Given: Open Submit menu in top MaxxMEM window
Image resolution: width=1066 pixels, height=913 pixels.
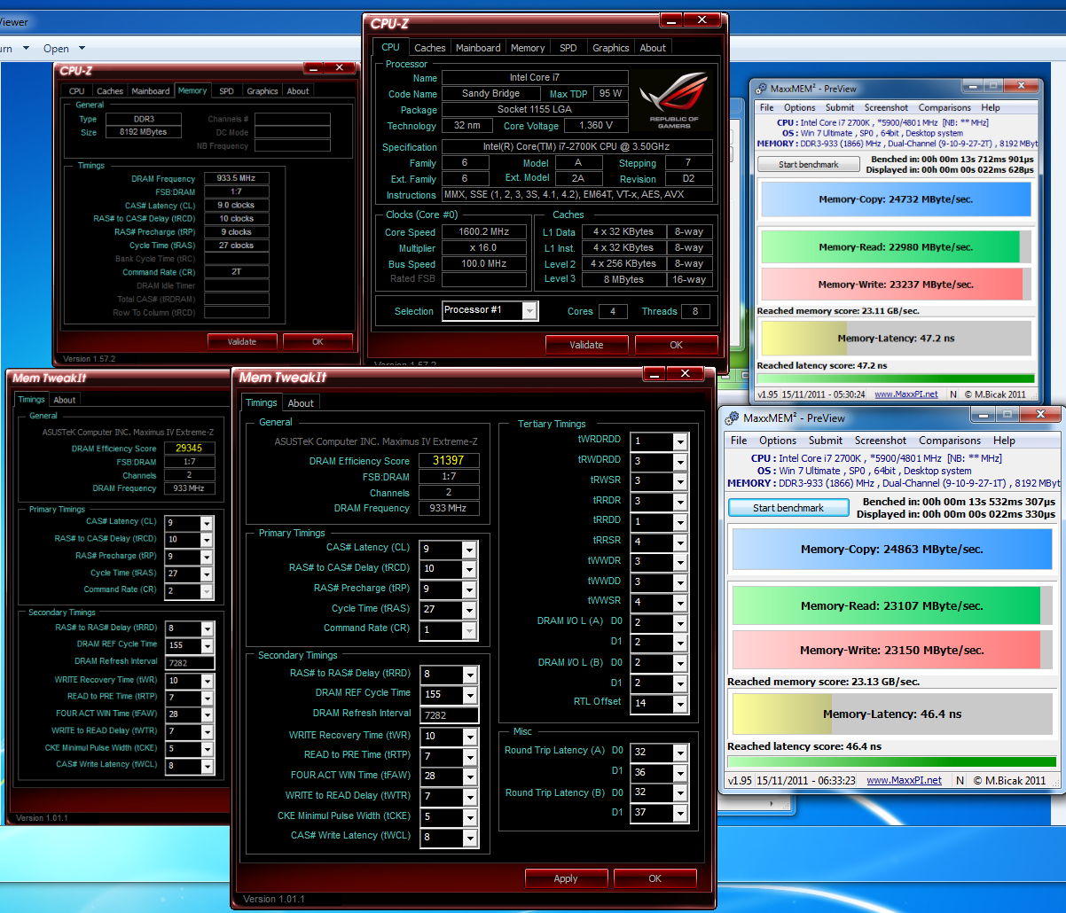Looking at the screenshot, I should pos(840,107).
